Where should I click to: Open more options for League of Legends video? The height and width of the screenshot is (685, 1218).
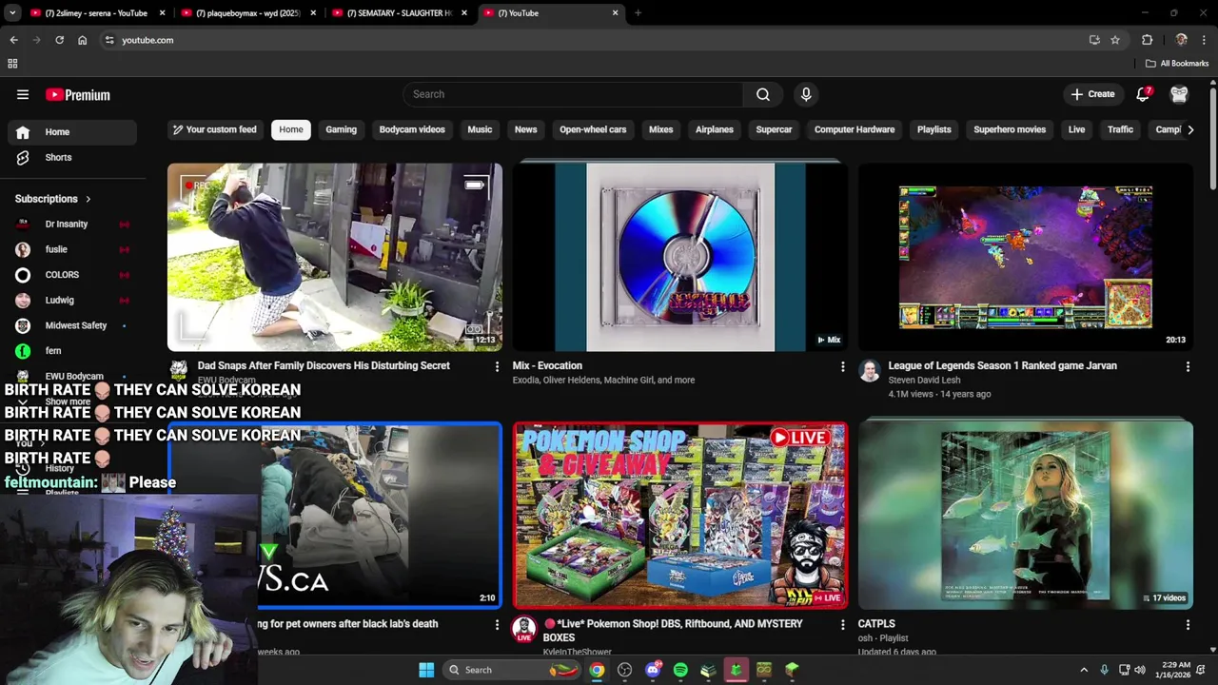click(1188, 366)
